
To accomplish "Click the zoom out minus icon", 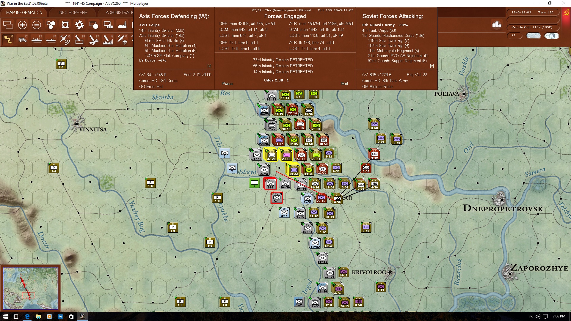I will click(x=37, y=25).
